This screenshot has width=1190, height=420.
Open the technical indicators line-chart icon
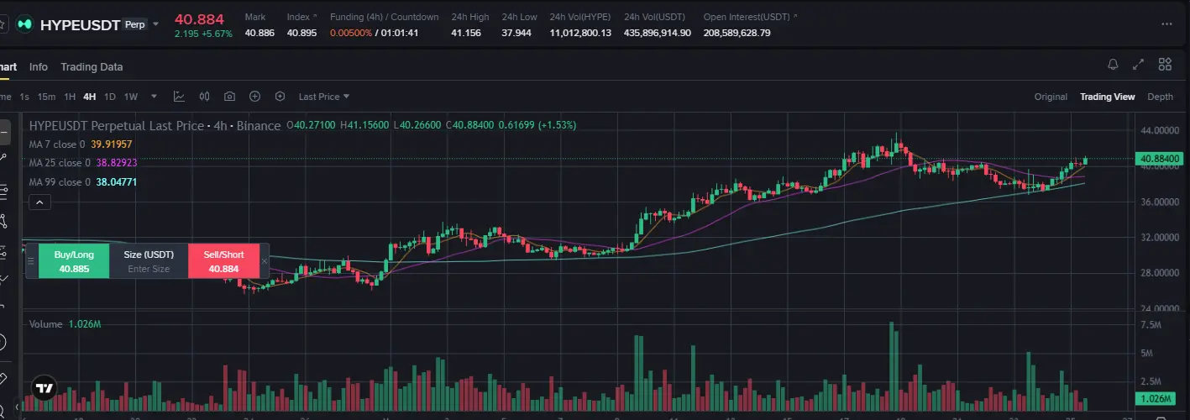pyautogui.click(x=179, y=97)
